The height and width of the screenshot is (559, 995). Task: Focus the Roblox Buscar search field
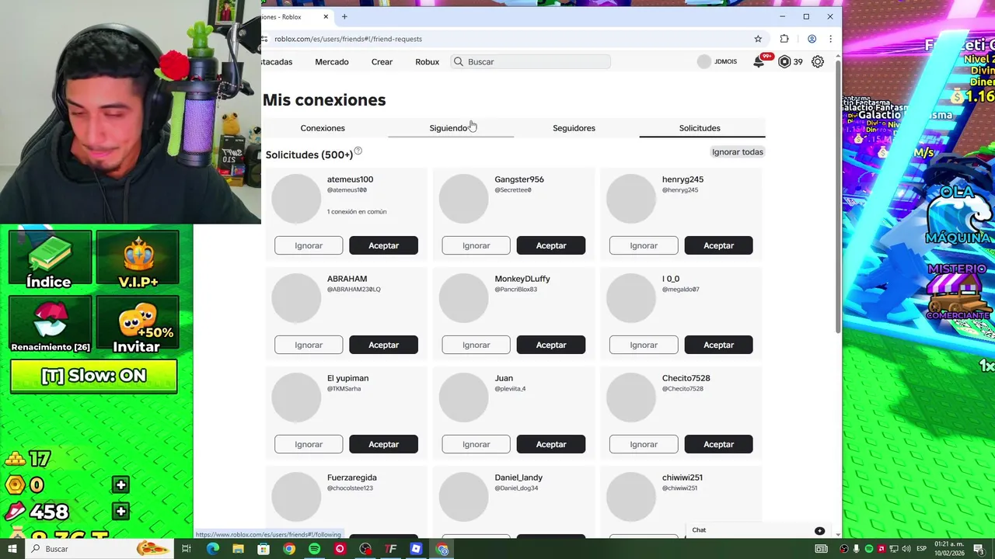531,62
